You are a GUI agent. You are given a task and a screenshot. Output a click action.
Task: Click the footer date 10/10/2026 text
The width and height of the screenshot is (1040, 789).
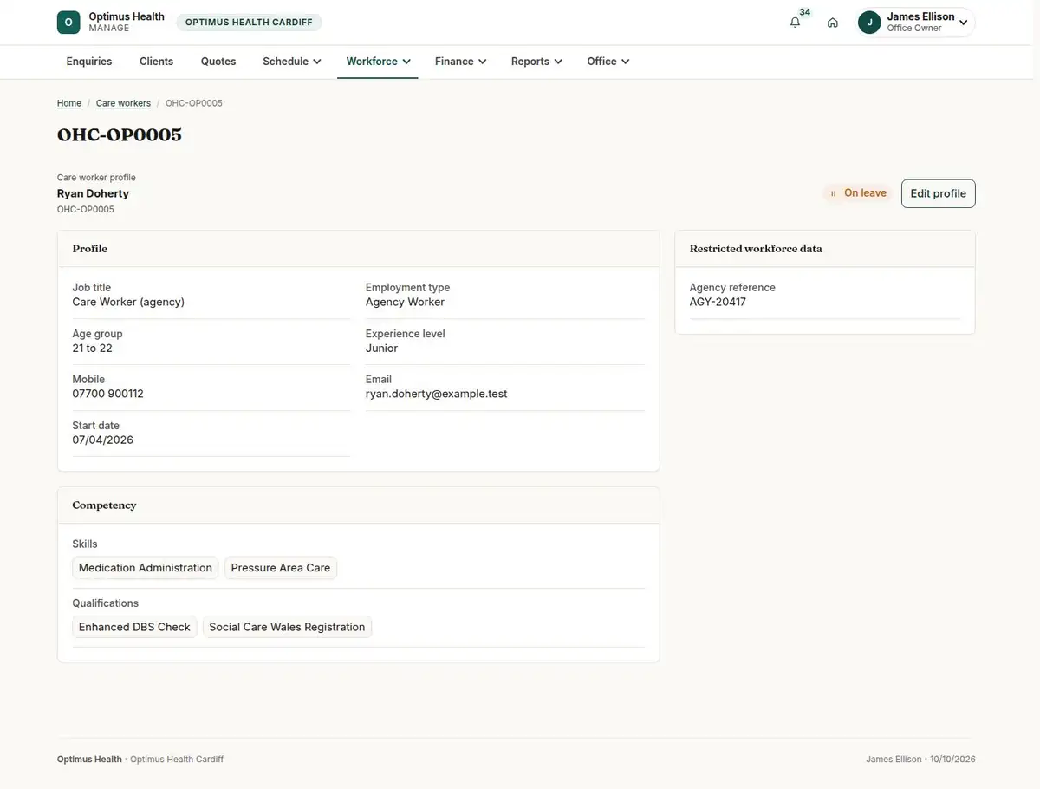[x=952, y=760]
